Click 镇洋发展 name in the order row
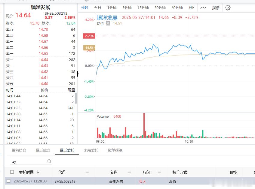Viewport: 255px width, 189px height. click(116, 182)
